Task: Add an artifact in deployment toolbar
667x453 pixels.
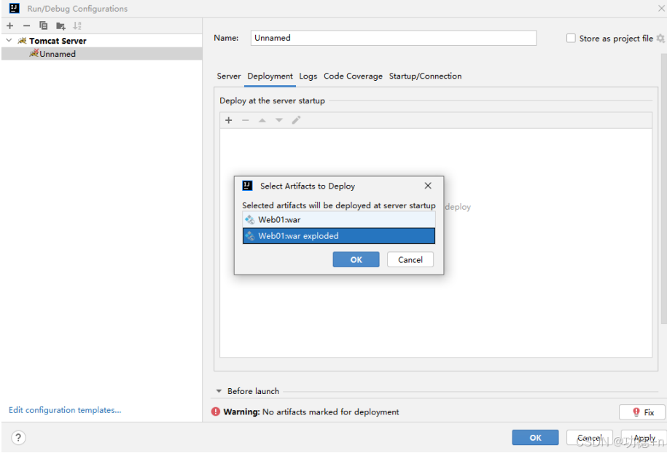Action: (228, 120)
